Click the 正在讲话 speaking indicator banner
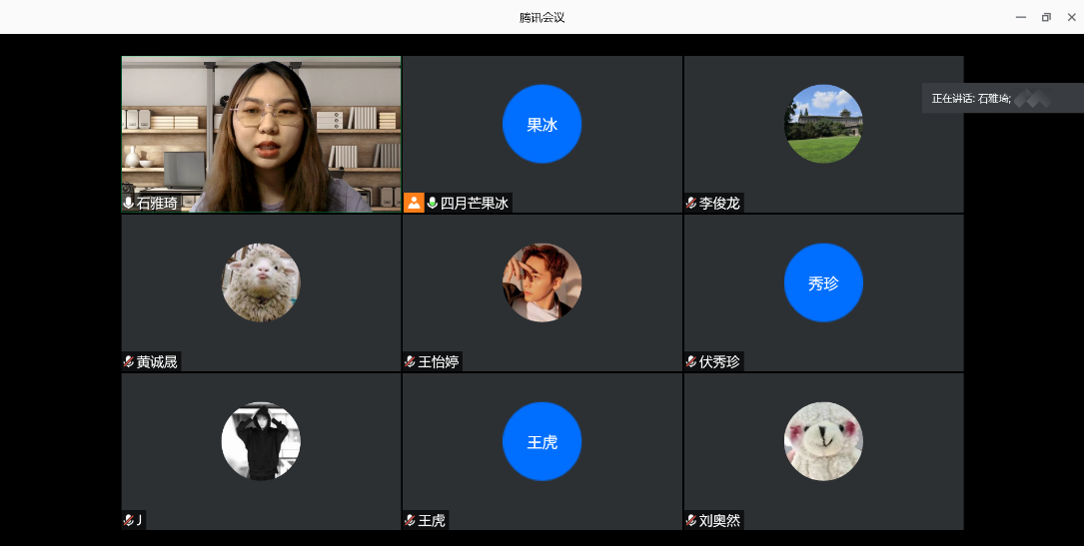The height and width of the screenshot is (546, 1084). coord(1001,98)
